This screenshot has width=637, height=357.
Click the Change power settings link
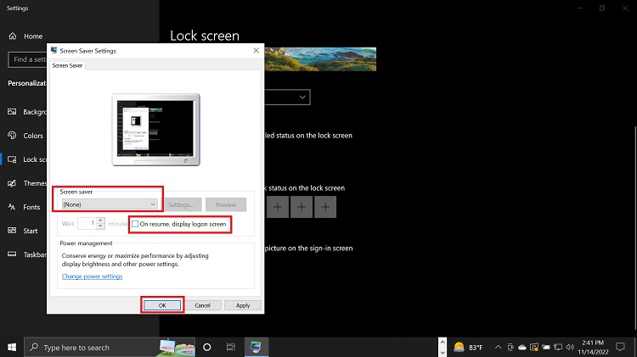coord(92,276)
